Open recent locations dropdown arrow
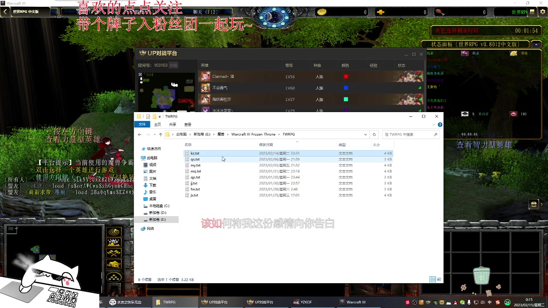Viewport: 548px width, 308px height. point(155,134)
